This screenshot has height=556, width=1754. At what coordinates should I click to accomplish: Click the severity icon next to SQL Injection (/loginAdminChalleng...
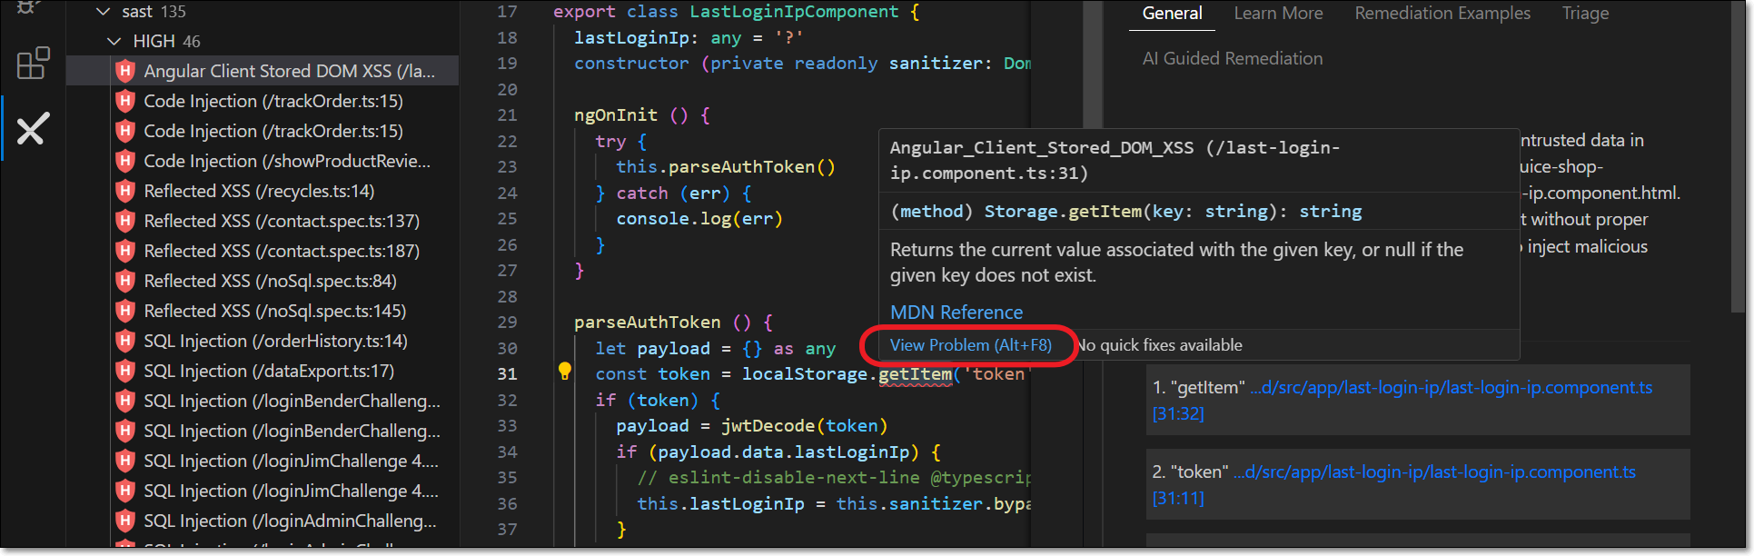(x=126, y=521)
